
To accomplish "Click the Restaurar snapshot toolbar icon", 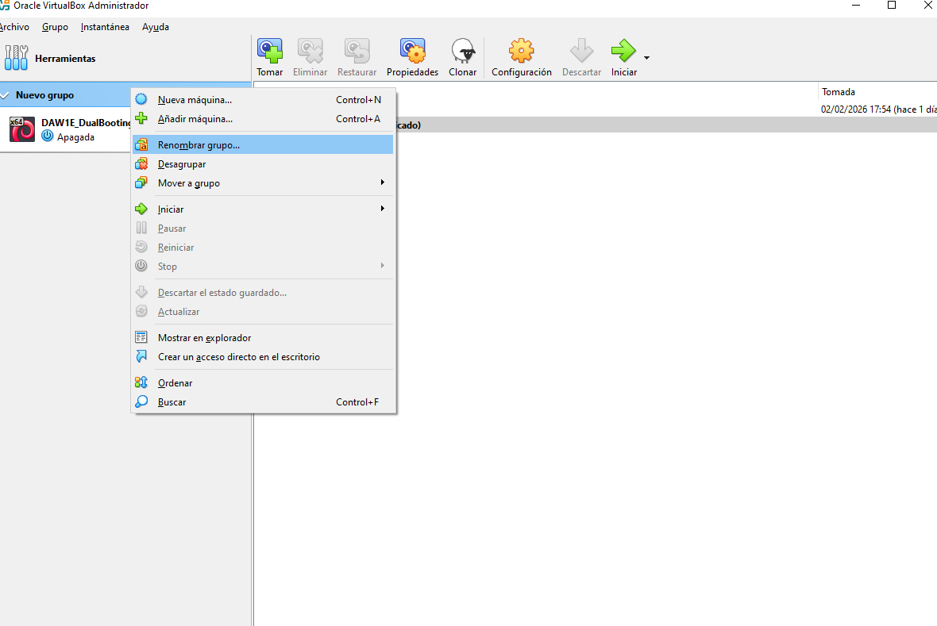I will click(x=357, y=51).
